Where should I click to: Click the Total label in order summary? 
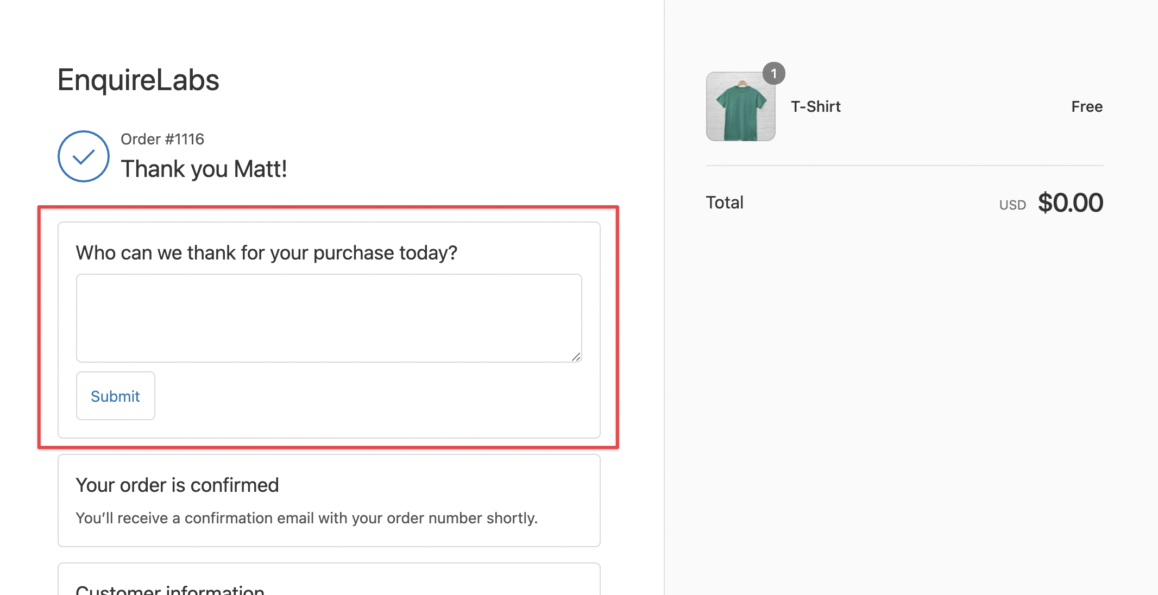click(725, 202)
